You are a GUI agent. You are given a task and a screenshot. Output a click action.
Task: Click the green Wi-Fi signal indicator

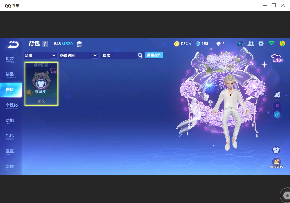point(271,43)
